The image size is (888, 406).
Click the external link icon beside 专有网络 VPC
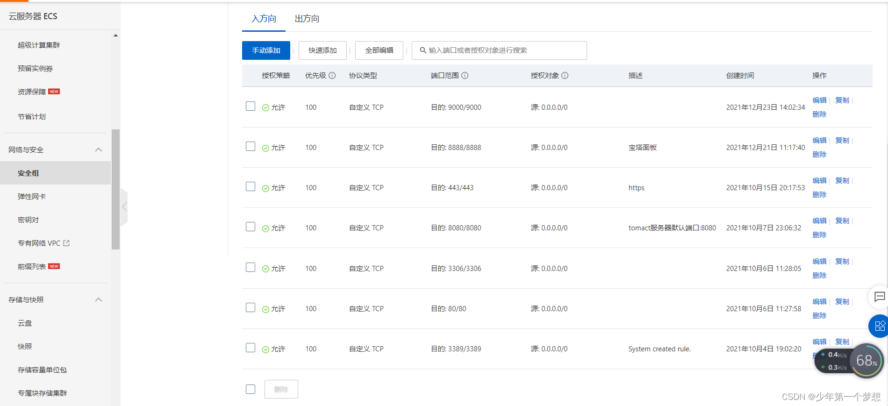pos(66,243)
